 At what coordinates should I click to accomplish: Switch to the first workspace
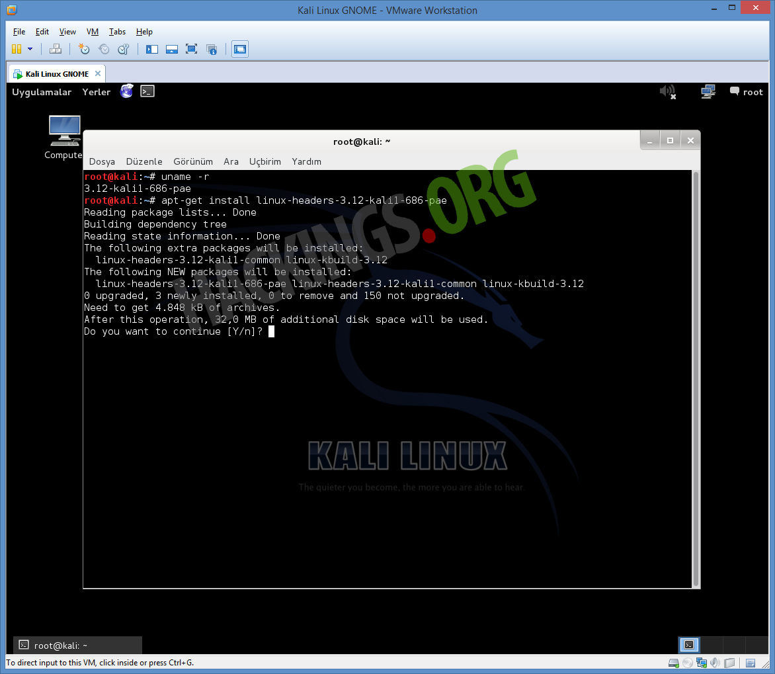click(690, 645)
